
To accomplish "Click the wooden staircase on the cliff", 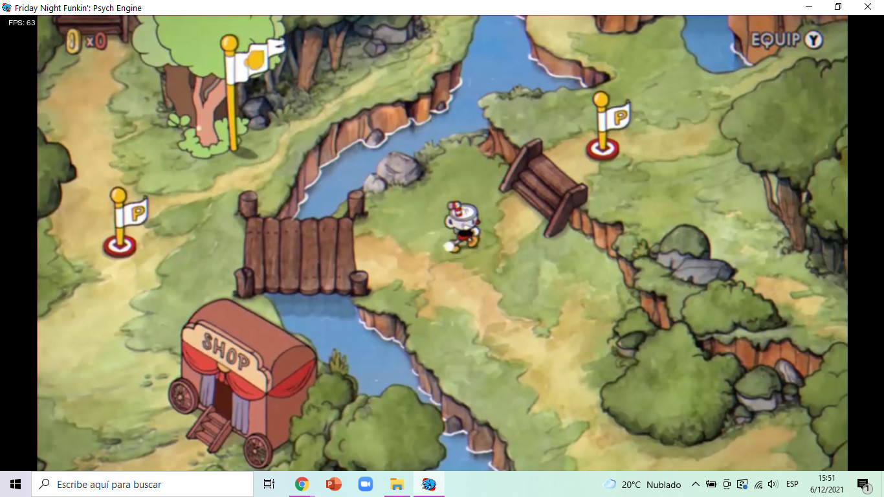I will [x=544, y=184].
